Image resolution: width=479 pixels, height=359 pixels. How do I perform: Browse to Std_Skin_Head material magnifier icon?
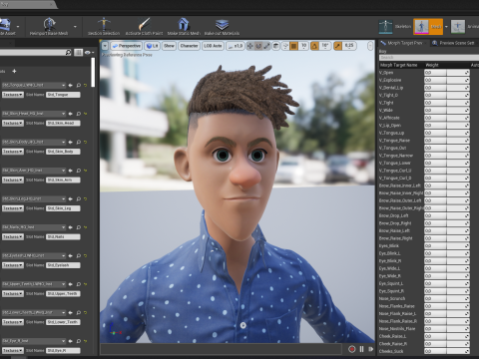pos(79,114)
